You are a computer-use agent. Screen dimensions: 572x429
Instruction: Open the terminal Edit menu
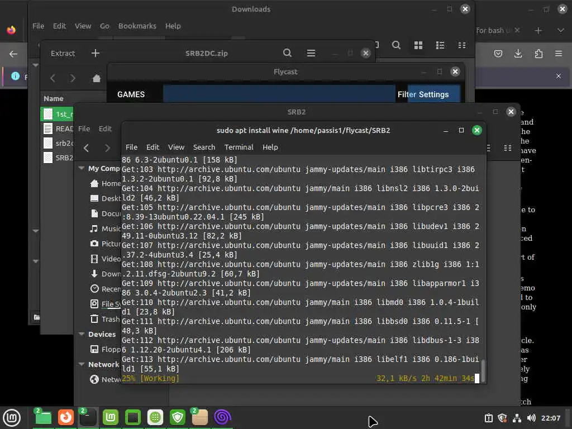point(152,147)
